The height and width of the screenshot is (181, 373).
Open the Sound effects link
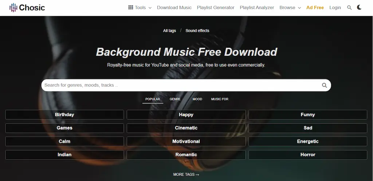[197, 31]
